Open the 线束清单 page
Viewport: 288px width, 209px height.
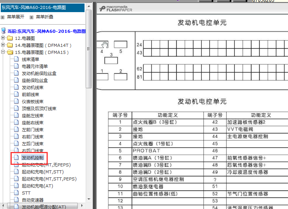[31, 59]
